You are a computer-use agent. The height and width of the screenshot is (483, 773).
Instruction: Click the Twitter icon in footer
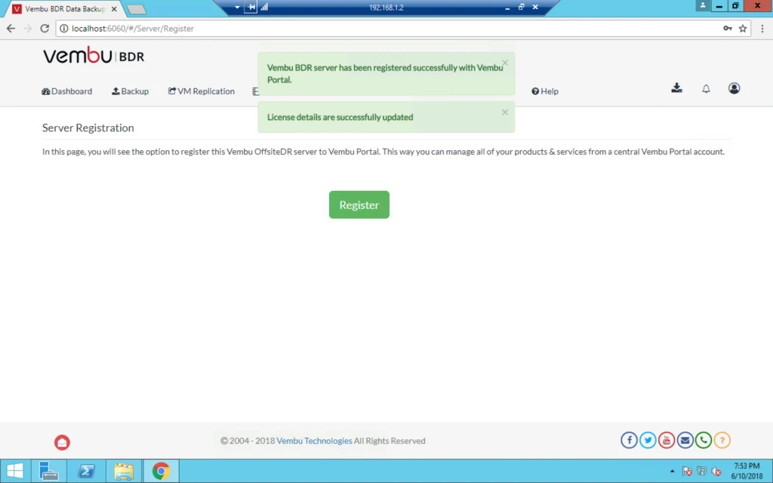coord(648,440)
